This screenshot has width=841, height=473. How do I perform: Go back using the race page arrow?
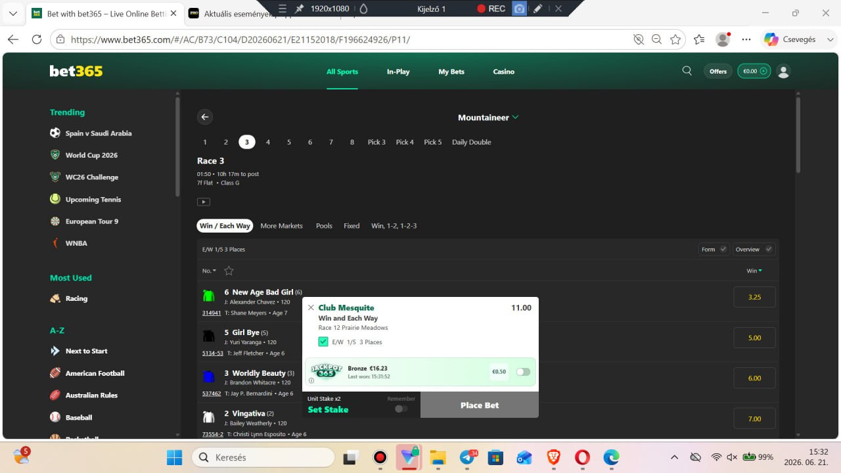(205, 117)
